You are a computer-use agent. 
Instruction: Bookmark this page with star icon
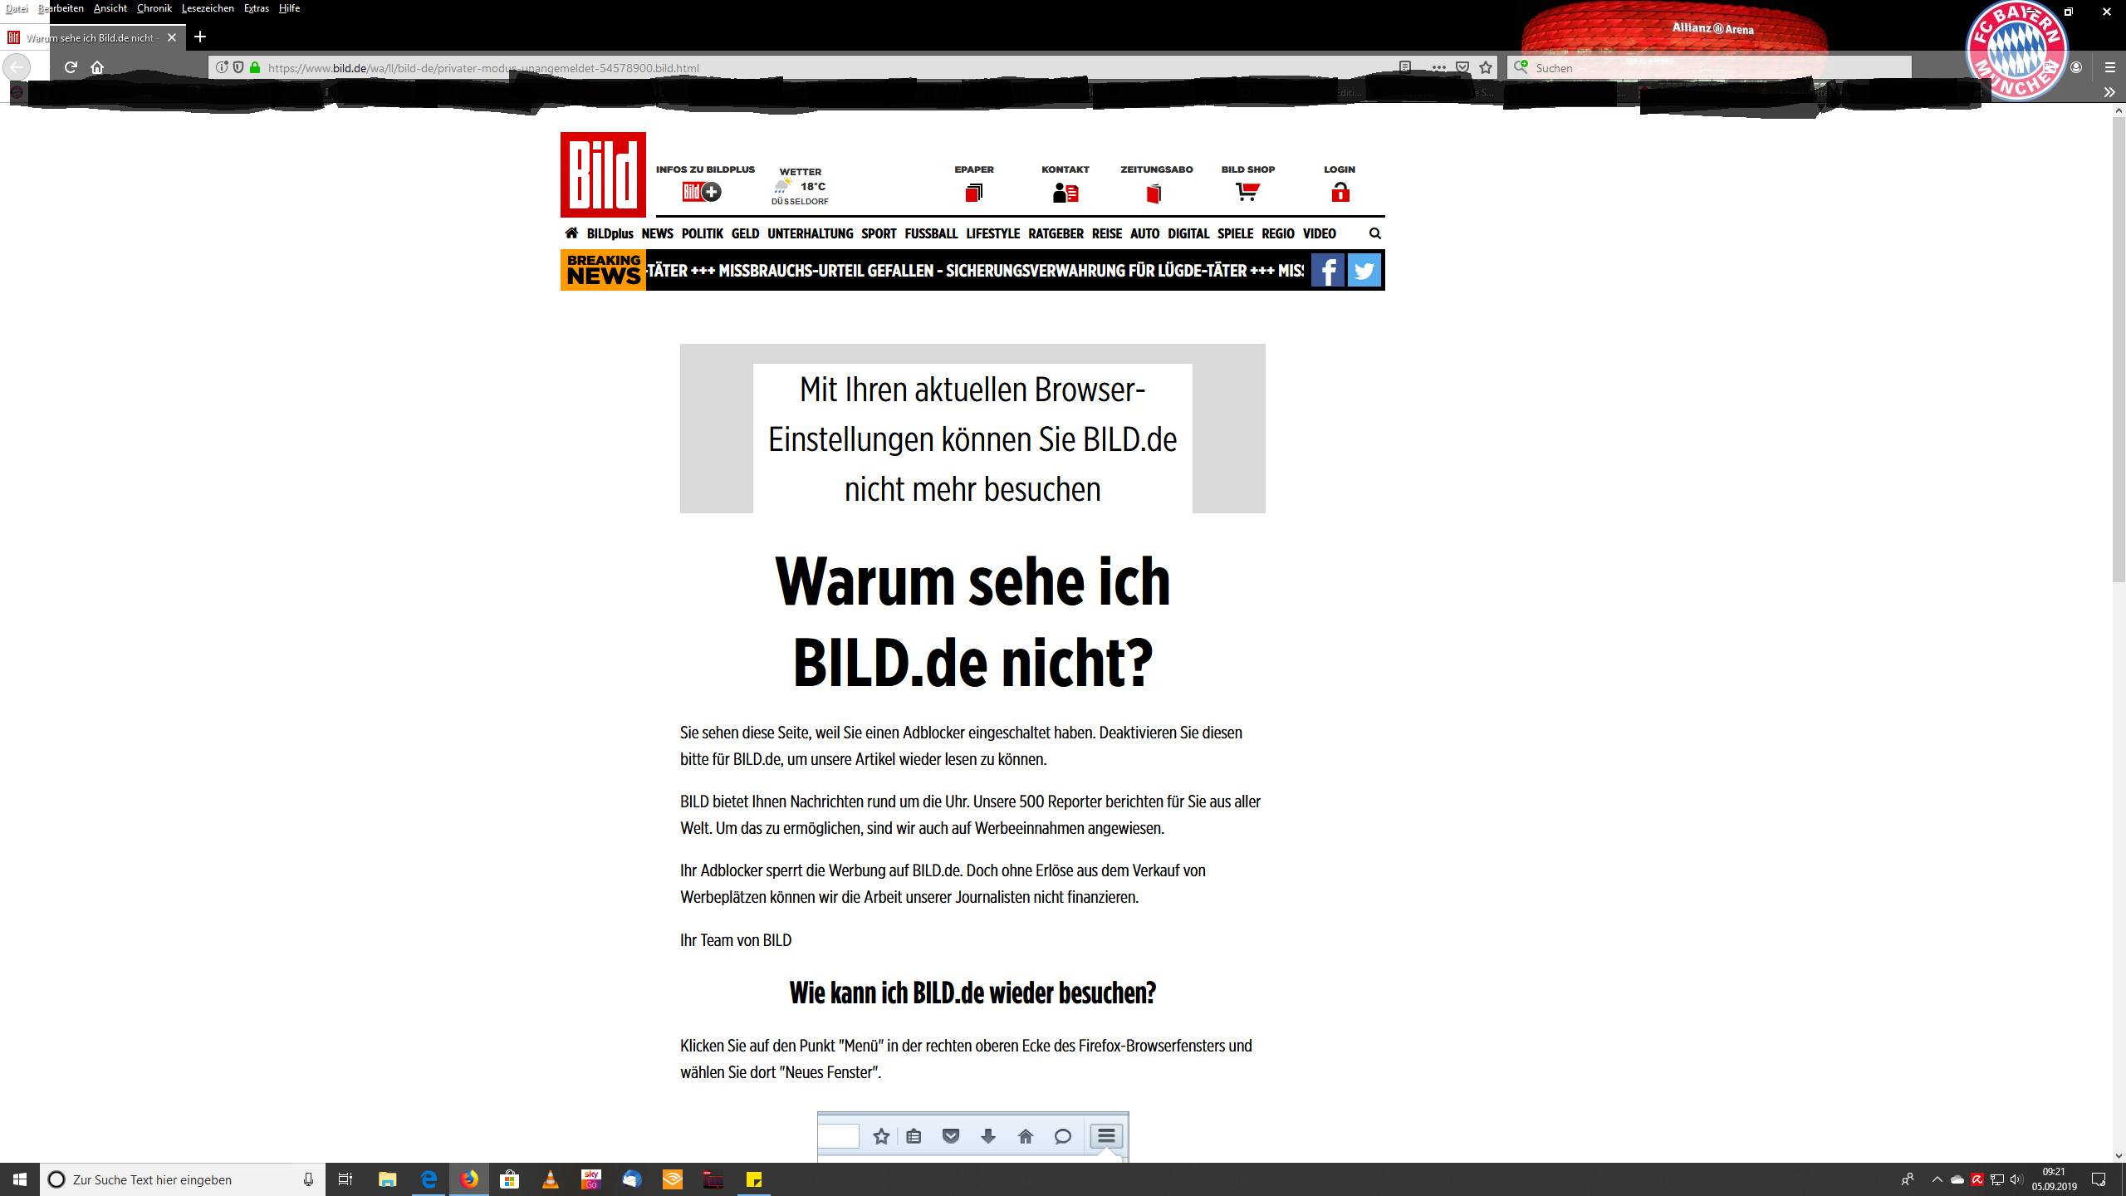tap(1486, 67)
